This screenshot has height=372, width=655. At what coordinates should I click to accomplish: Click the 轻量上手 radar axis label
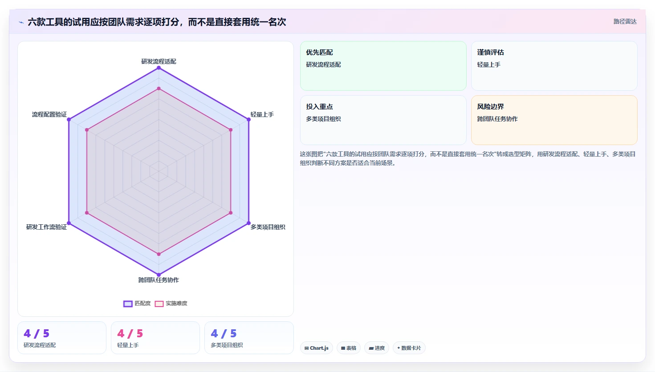(262, 114)
